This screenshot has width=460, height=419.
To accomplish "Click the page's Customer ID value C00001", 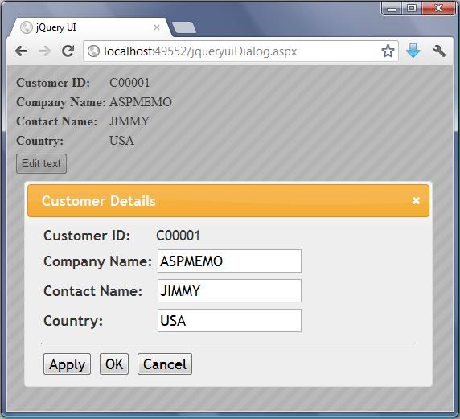I will pyautogui.click(x=129, y=83).
